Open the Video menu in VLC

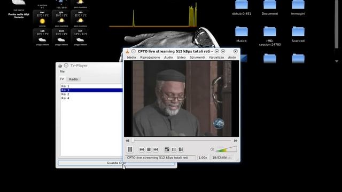click(181, 58)
